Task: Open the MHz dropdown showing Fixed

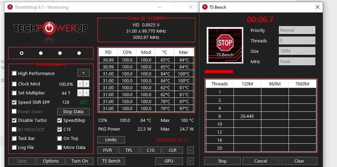Action: pos(297,61)
